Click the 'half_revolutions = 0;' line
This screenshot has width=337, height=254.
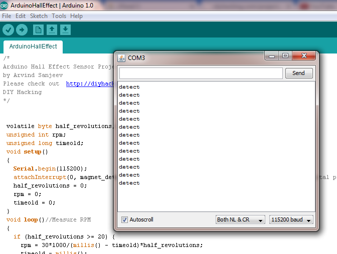pyautogui.click(x=50, y=185)
